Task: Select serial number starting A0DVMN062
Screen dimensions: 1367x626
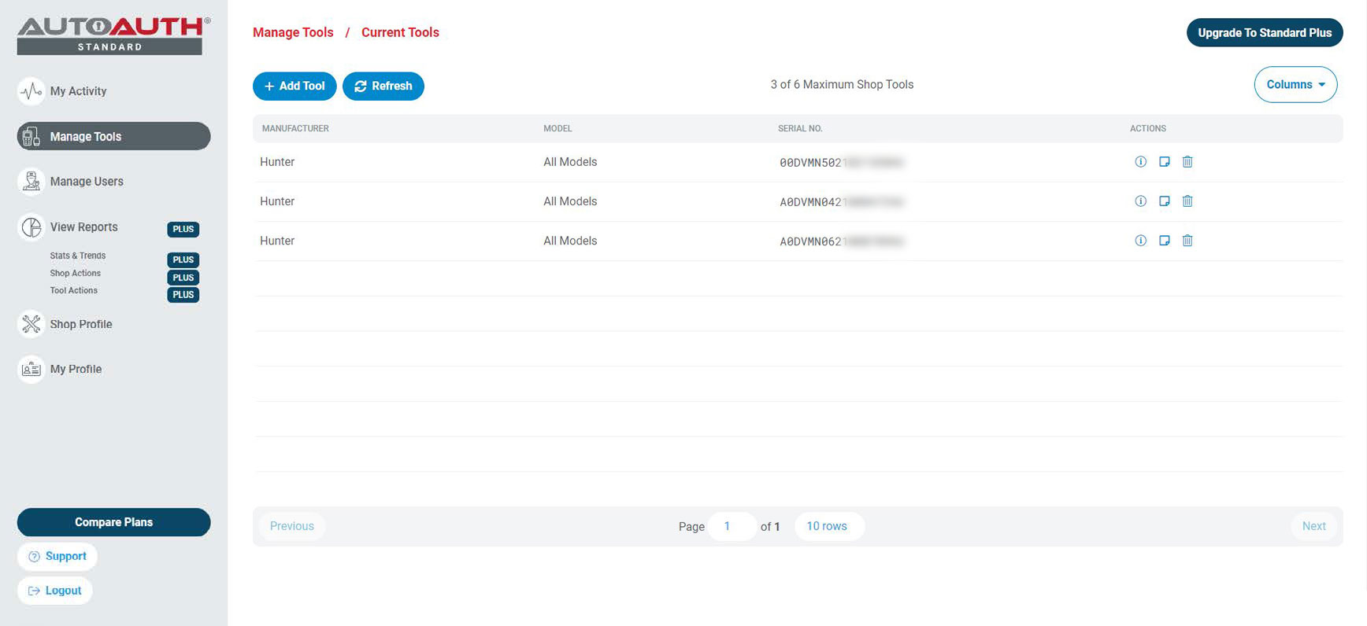Action: pos(842,241)
